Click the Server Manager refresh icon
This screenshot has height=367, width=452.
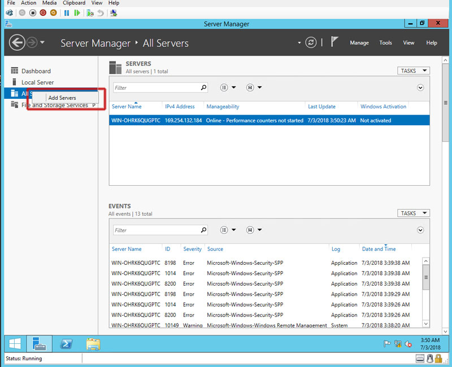pyautogui.click(x=310, y=42)
